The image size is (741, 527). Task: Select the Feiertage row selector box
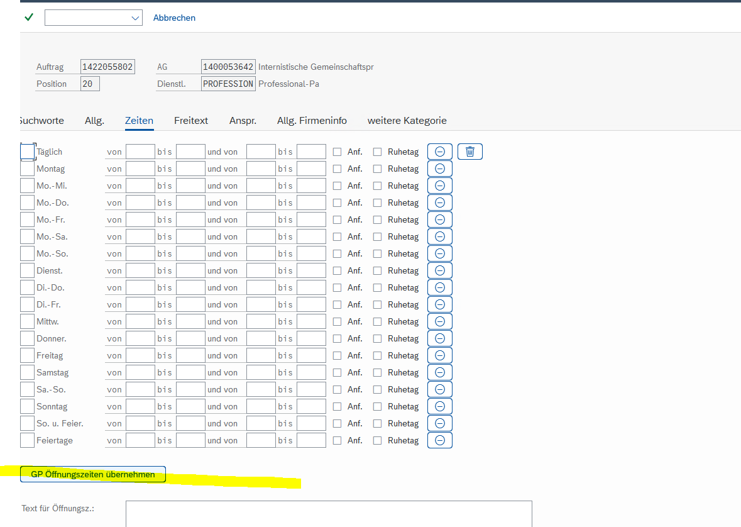[x=28, y=440]
